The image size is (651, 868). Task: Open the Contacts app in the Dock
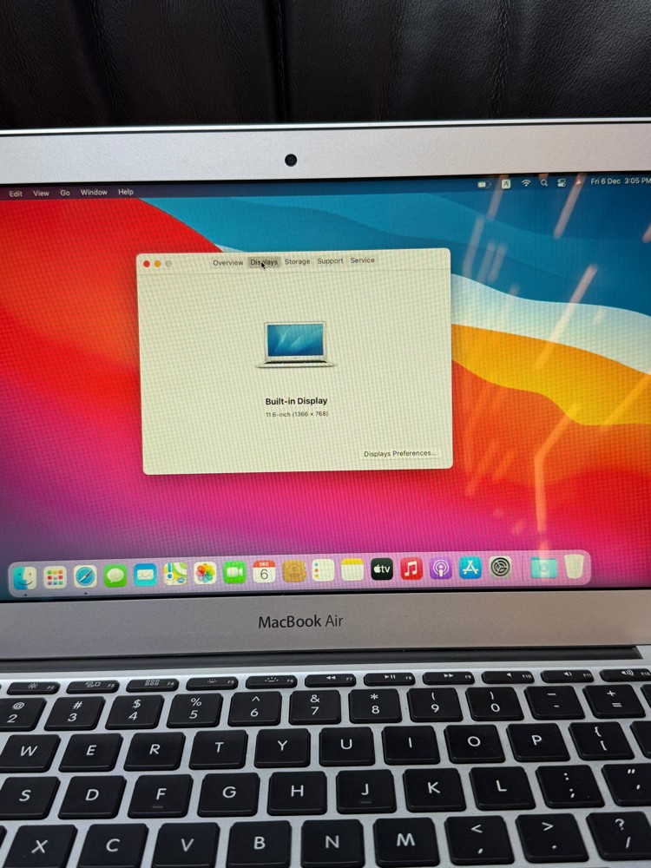click(294, 571)
